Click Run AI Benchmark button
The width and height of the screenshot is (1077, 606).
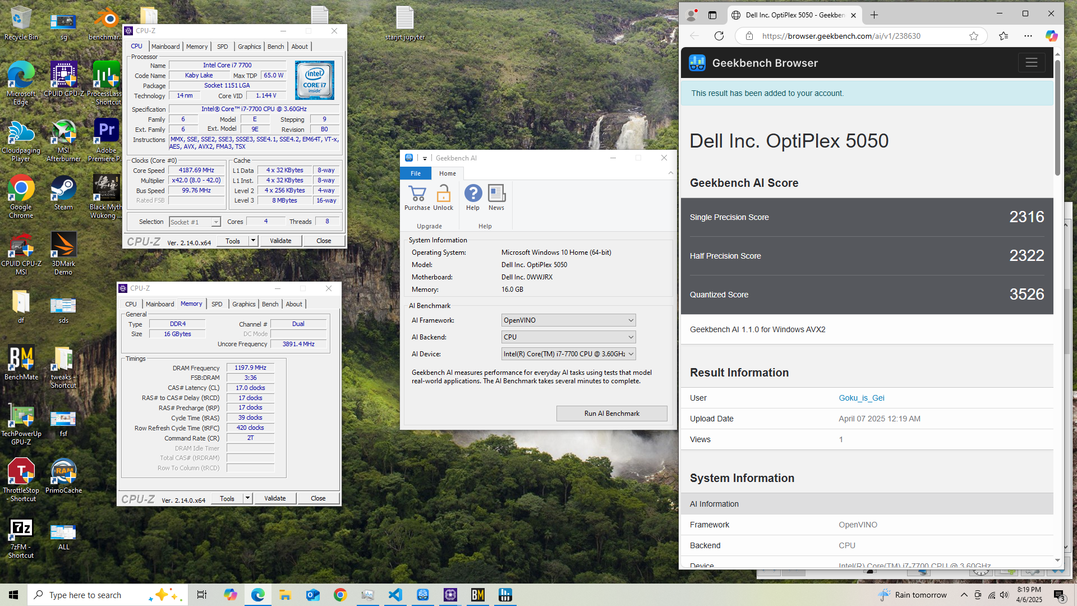click(x=611, y=414)
